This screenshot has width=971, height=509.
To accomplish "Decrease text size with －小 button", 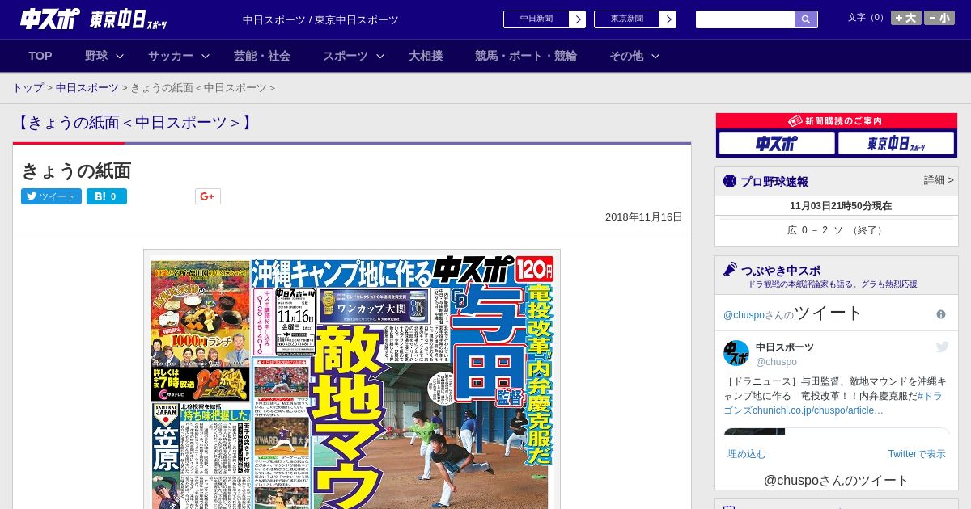I will [939, 18].
